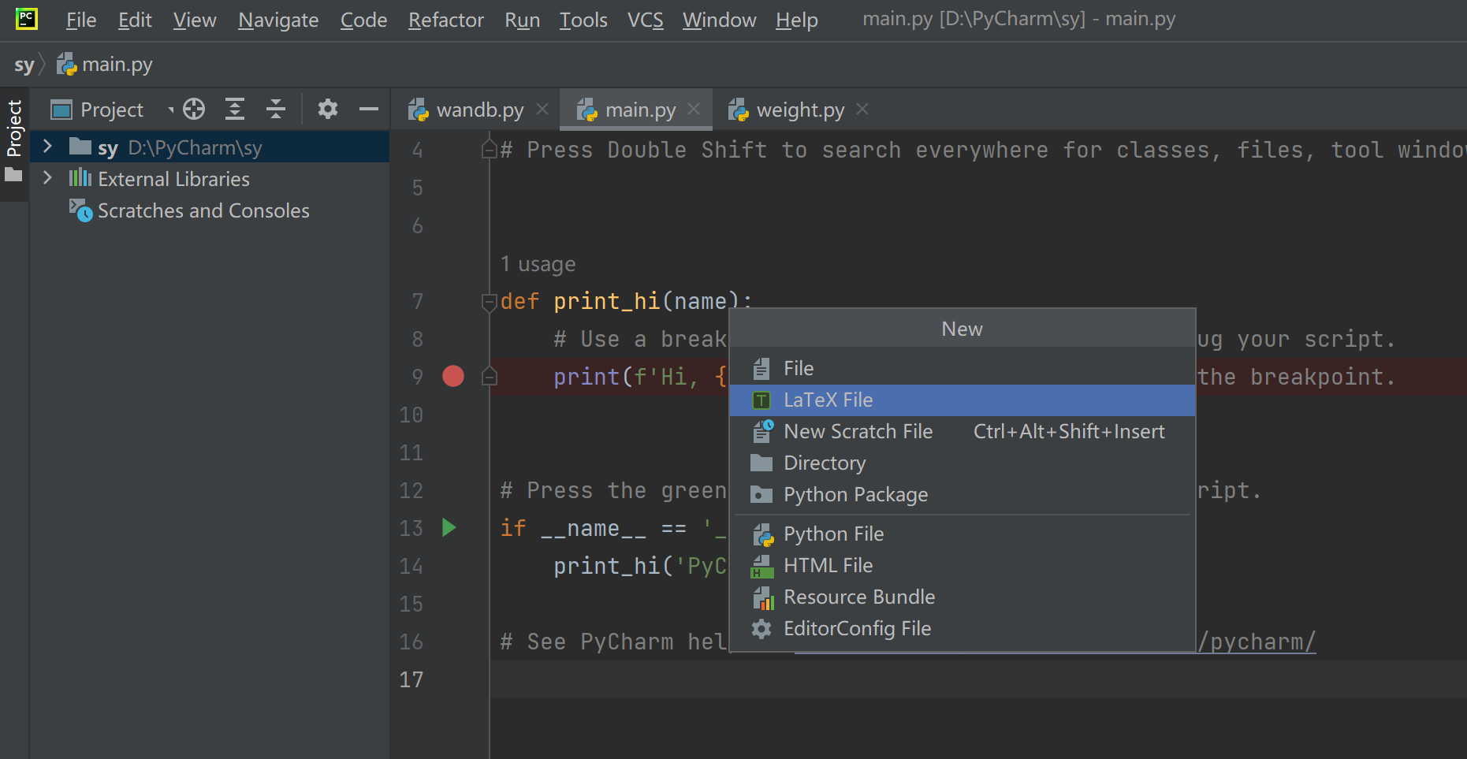The height and width of the screenshot is (759, 1467).
Task: Close the weight.py editor tab
Action: pos(862,109)
